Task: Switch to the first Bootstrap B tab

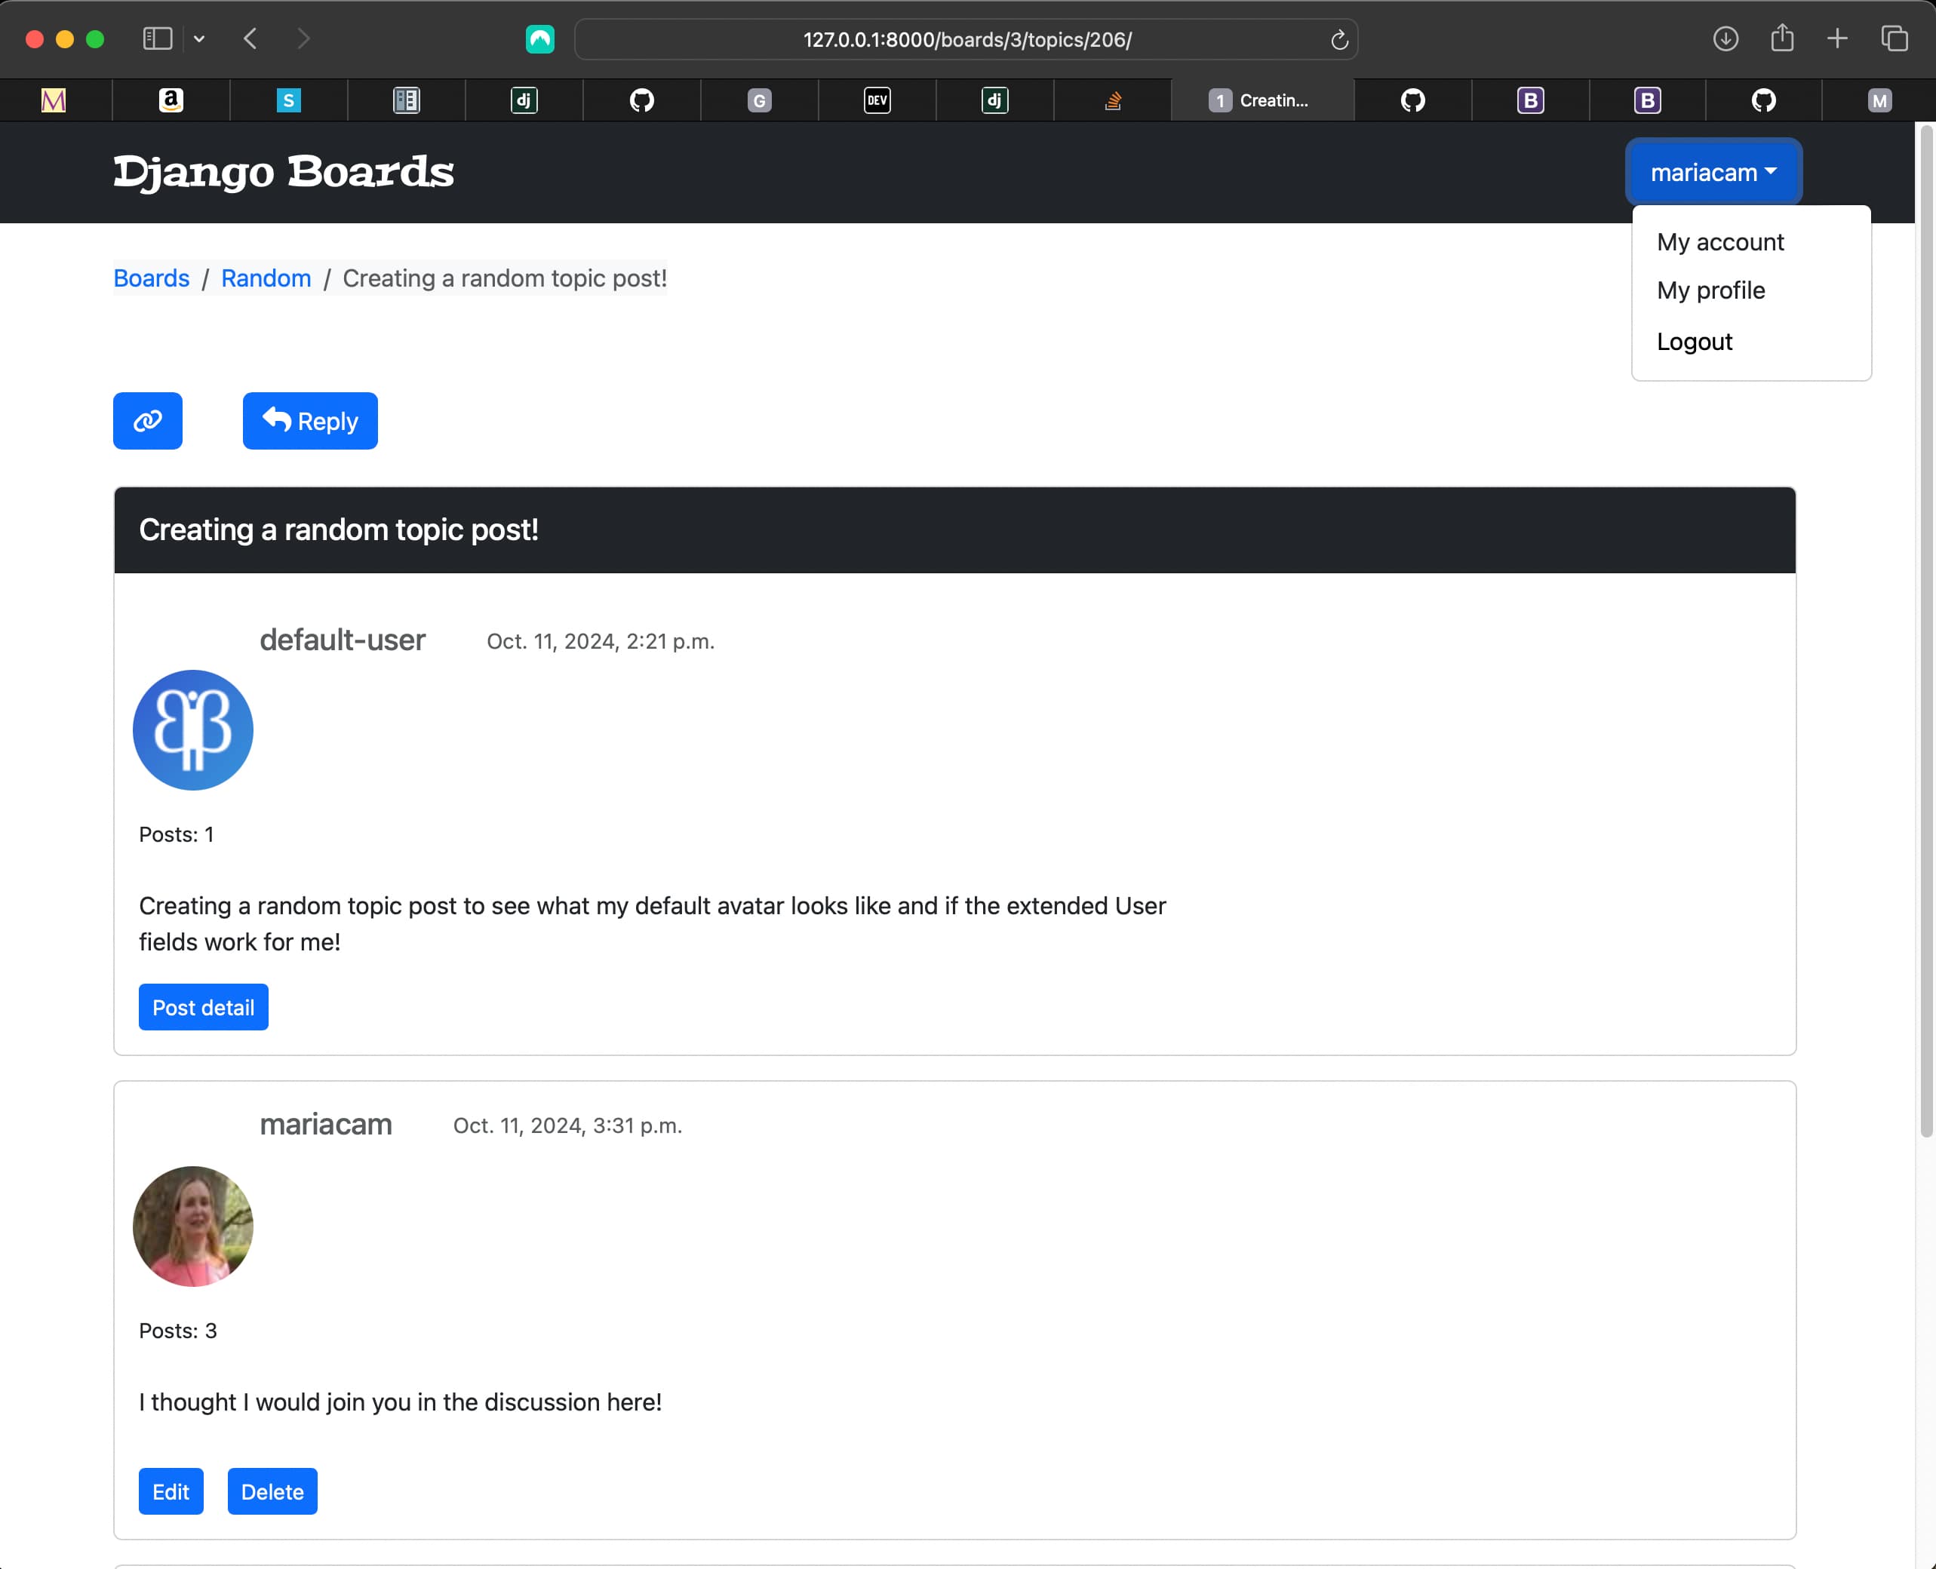Action: pos(1530,100)
